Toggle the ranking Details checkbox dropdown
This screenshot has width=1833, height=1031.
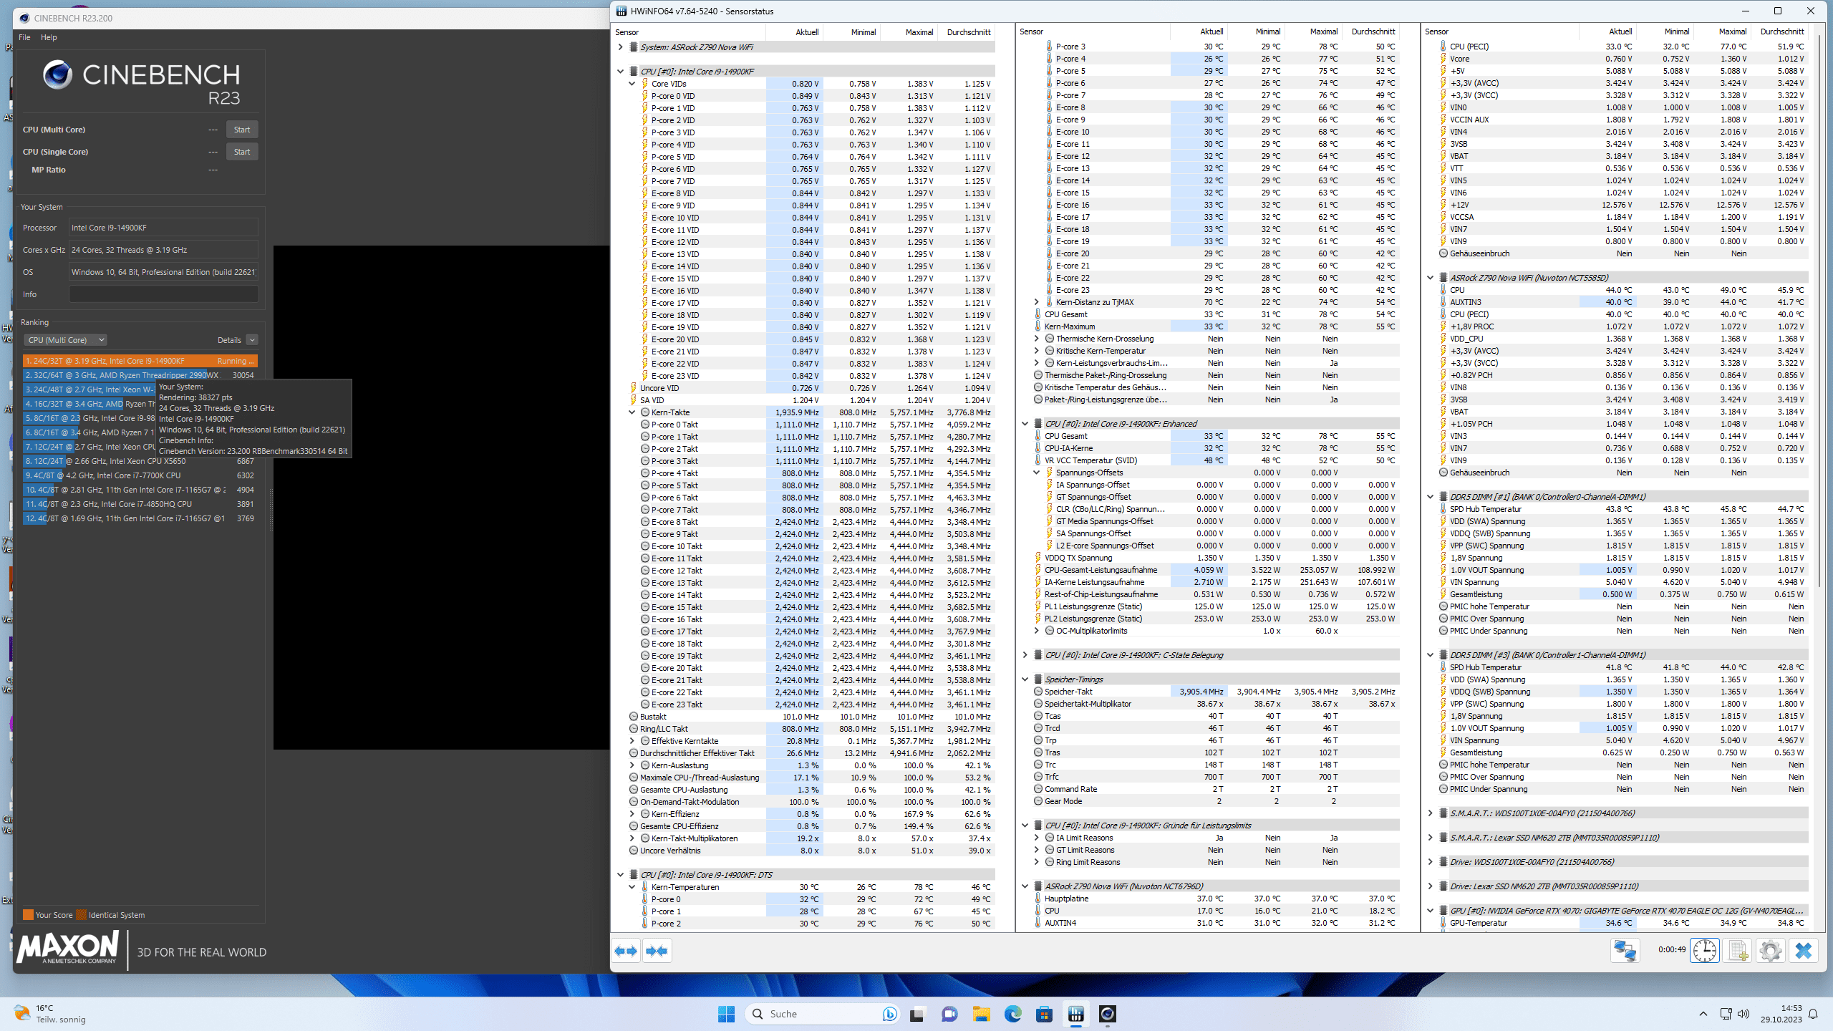[251, 340]
